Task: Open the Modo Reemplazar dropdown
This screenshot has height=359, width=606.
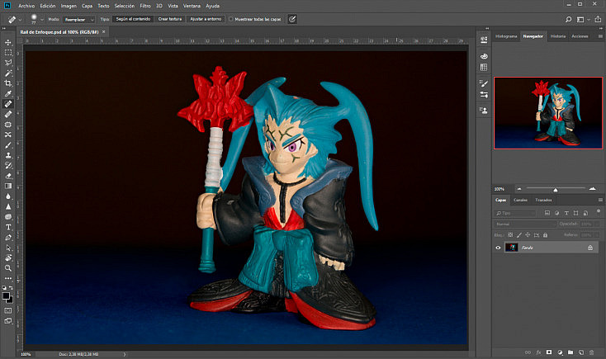Action: [x=78, y=19]
